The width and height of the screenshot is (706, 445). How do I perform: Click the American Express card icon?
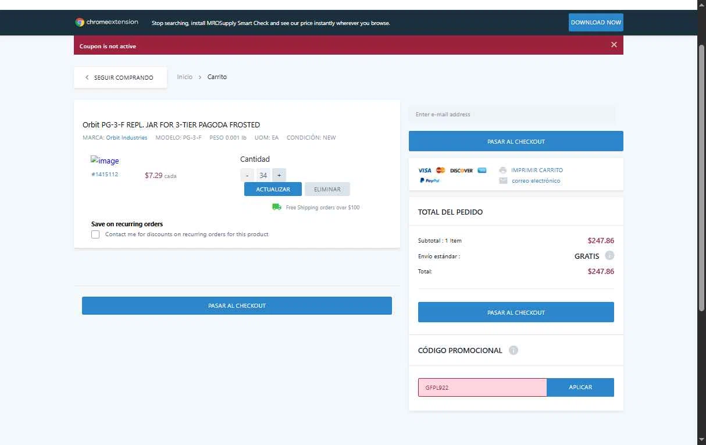tap(482, 170)
